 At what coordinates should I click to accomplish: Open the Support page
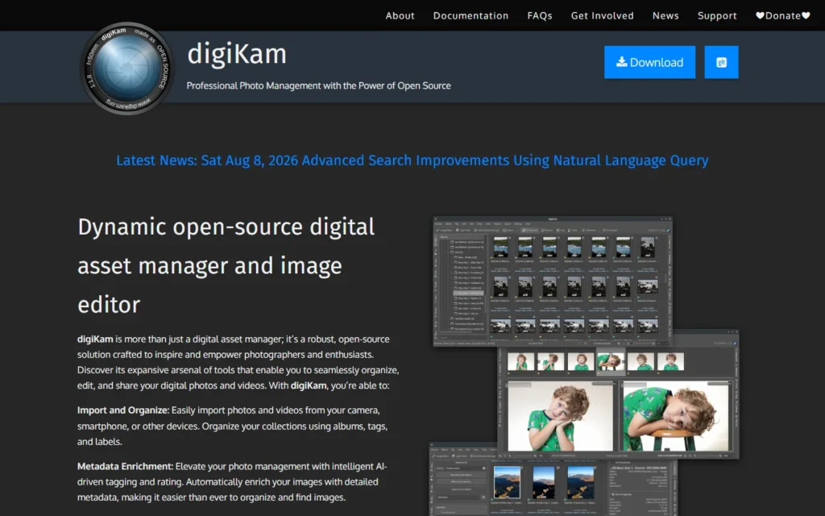pyautogui.click(x=717, y=16)
